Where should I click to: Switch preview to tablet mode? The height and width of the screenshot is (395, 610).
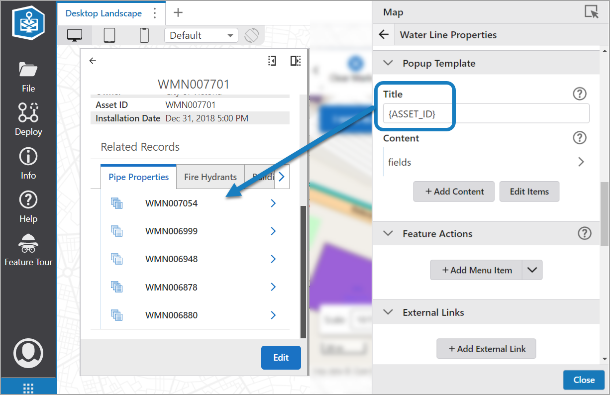click(x=109, y=35)
